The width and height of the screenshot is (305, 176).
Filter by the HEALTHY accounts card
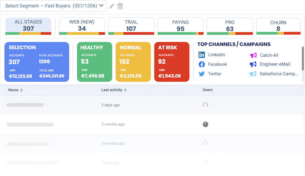(x=94, y=62)
